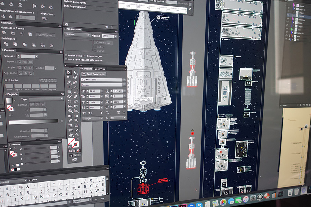
Task: Select the Pen tool
Action: point(69,82)
